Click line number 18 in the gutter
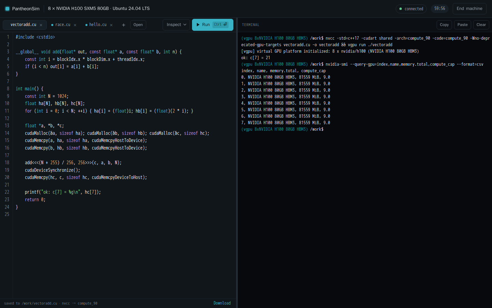The width and height of the screenshot is (492, 308). (7, 163)
